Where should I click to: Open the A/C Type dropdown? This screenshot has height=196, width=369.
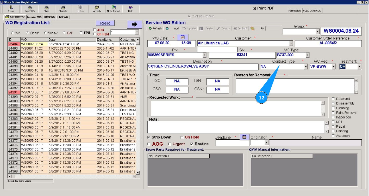click(x=307, y=55)
